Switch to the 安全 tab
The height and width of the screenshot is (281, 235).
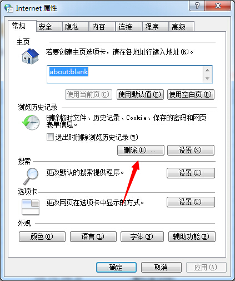49,27
